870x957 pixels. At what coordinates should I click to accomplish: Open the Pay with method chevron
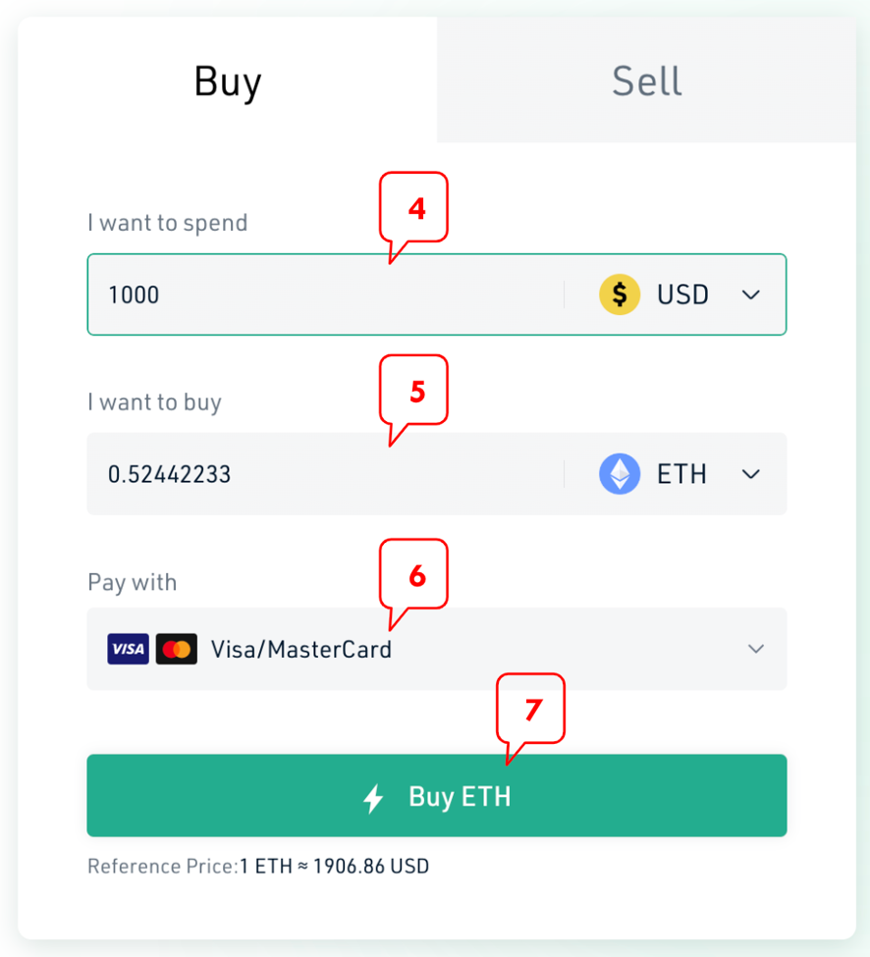click(x=756, y=649)
